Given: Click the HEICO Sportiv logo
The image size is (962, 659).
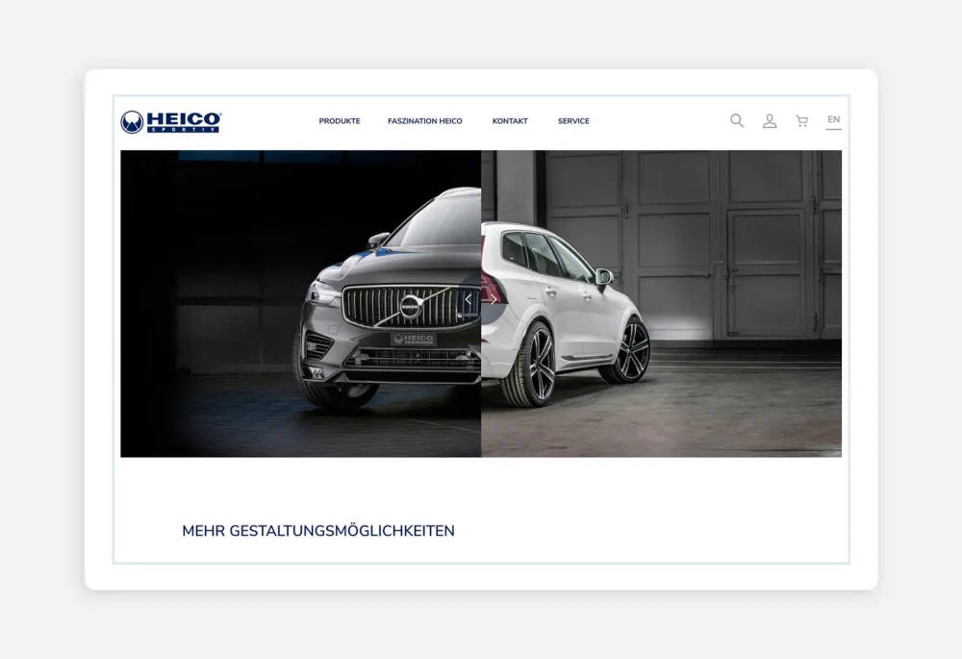Looking at the screenshot, I should point(170,120).
